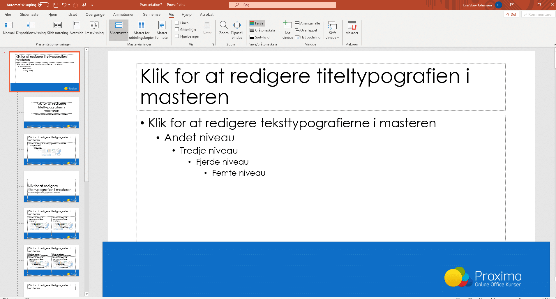Open Slidesortering view
The image size is (556, 299).
click(x=57, y=28)
